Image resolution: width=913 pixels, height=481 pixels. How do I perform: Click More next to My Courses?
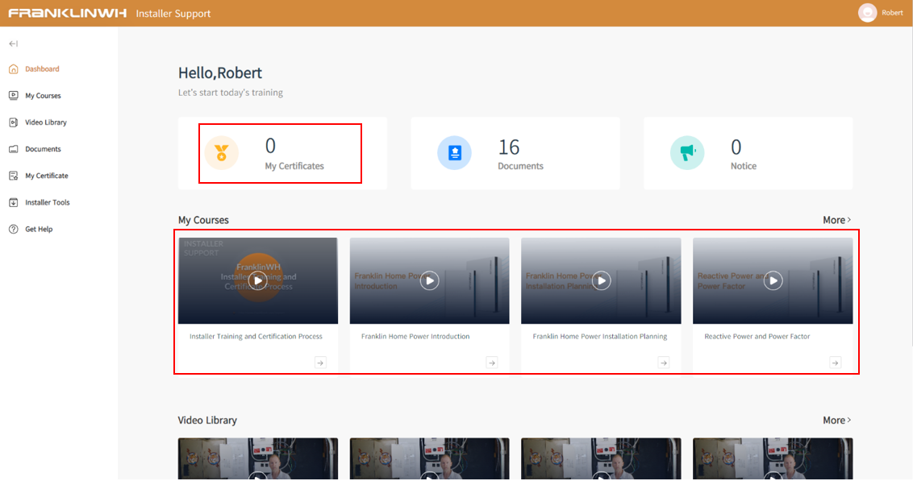[836, 220]
